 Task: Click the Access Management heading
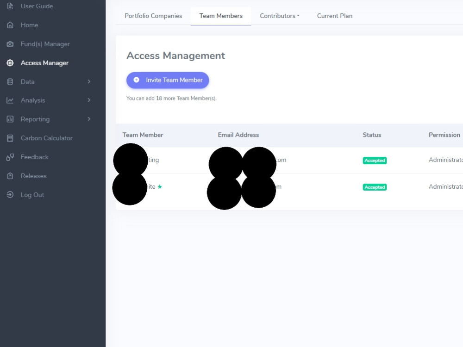(x=175, y=56)
